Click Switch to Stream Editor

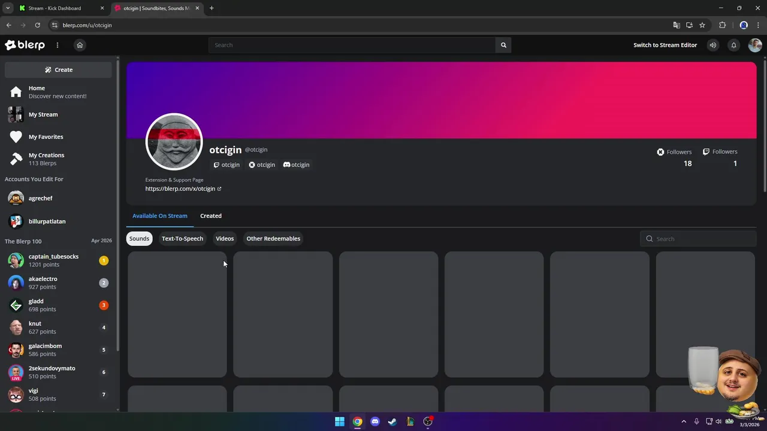[665, 45]
